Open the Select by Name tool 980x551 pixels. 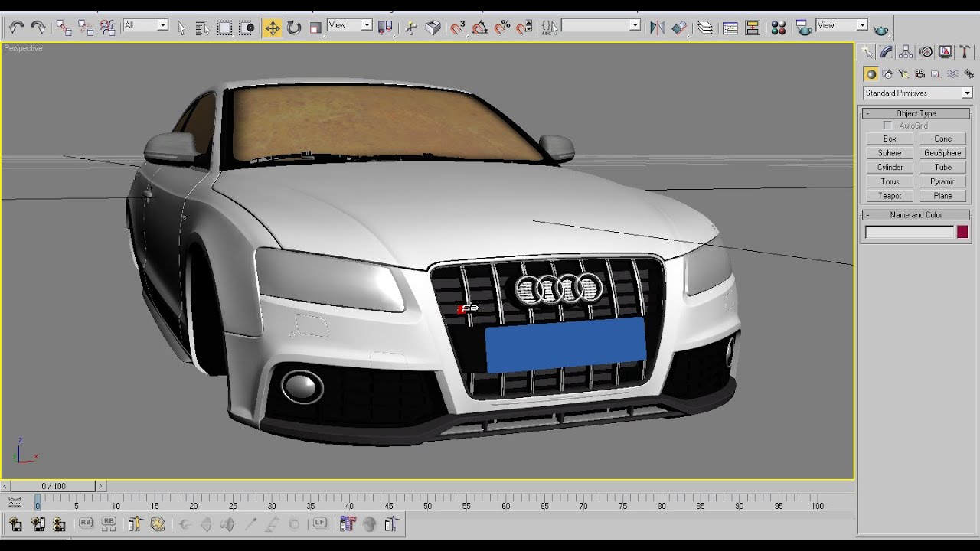[203, 28]
